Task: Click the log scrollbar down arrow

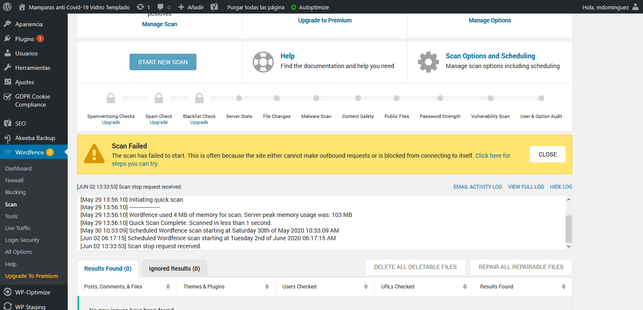Action: pos(568,246)
